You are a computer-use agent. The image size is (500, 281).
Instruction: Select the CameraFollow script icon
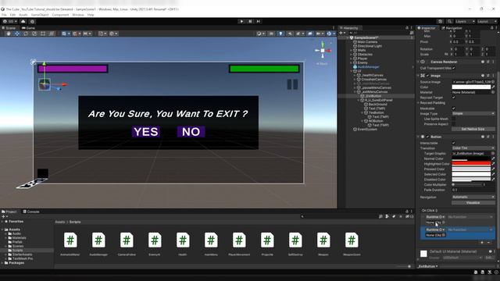pos(127,240)
